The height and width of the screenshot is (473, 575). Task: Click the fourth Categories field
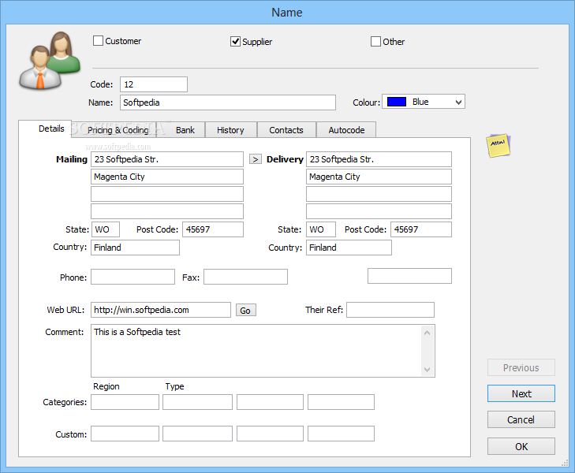[341, 402]
